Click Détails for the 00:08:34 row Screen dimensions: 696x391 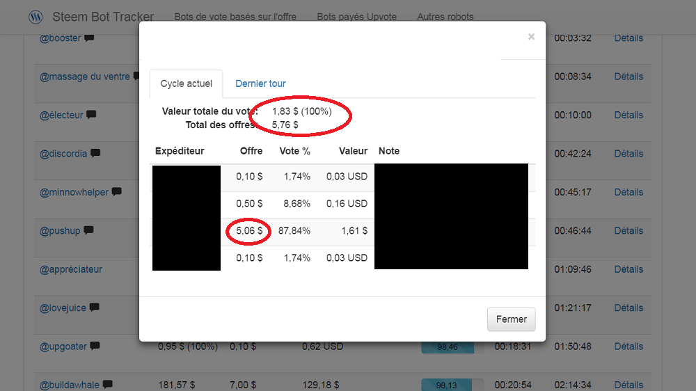pos(628,77)
